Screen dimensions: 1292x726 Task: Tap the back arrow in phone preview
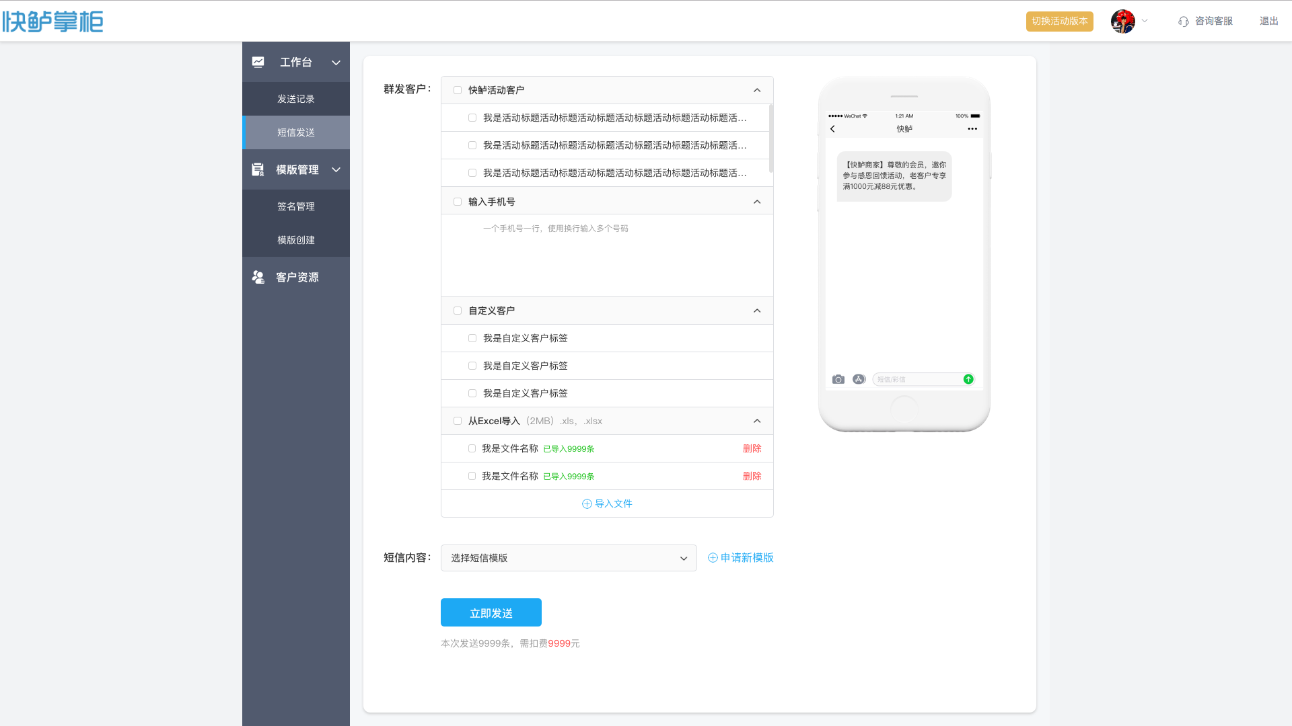tap(832, 129)
